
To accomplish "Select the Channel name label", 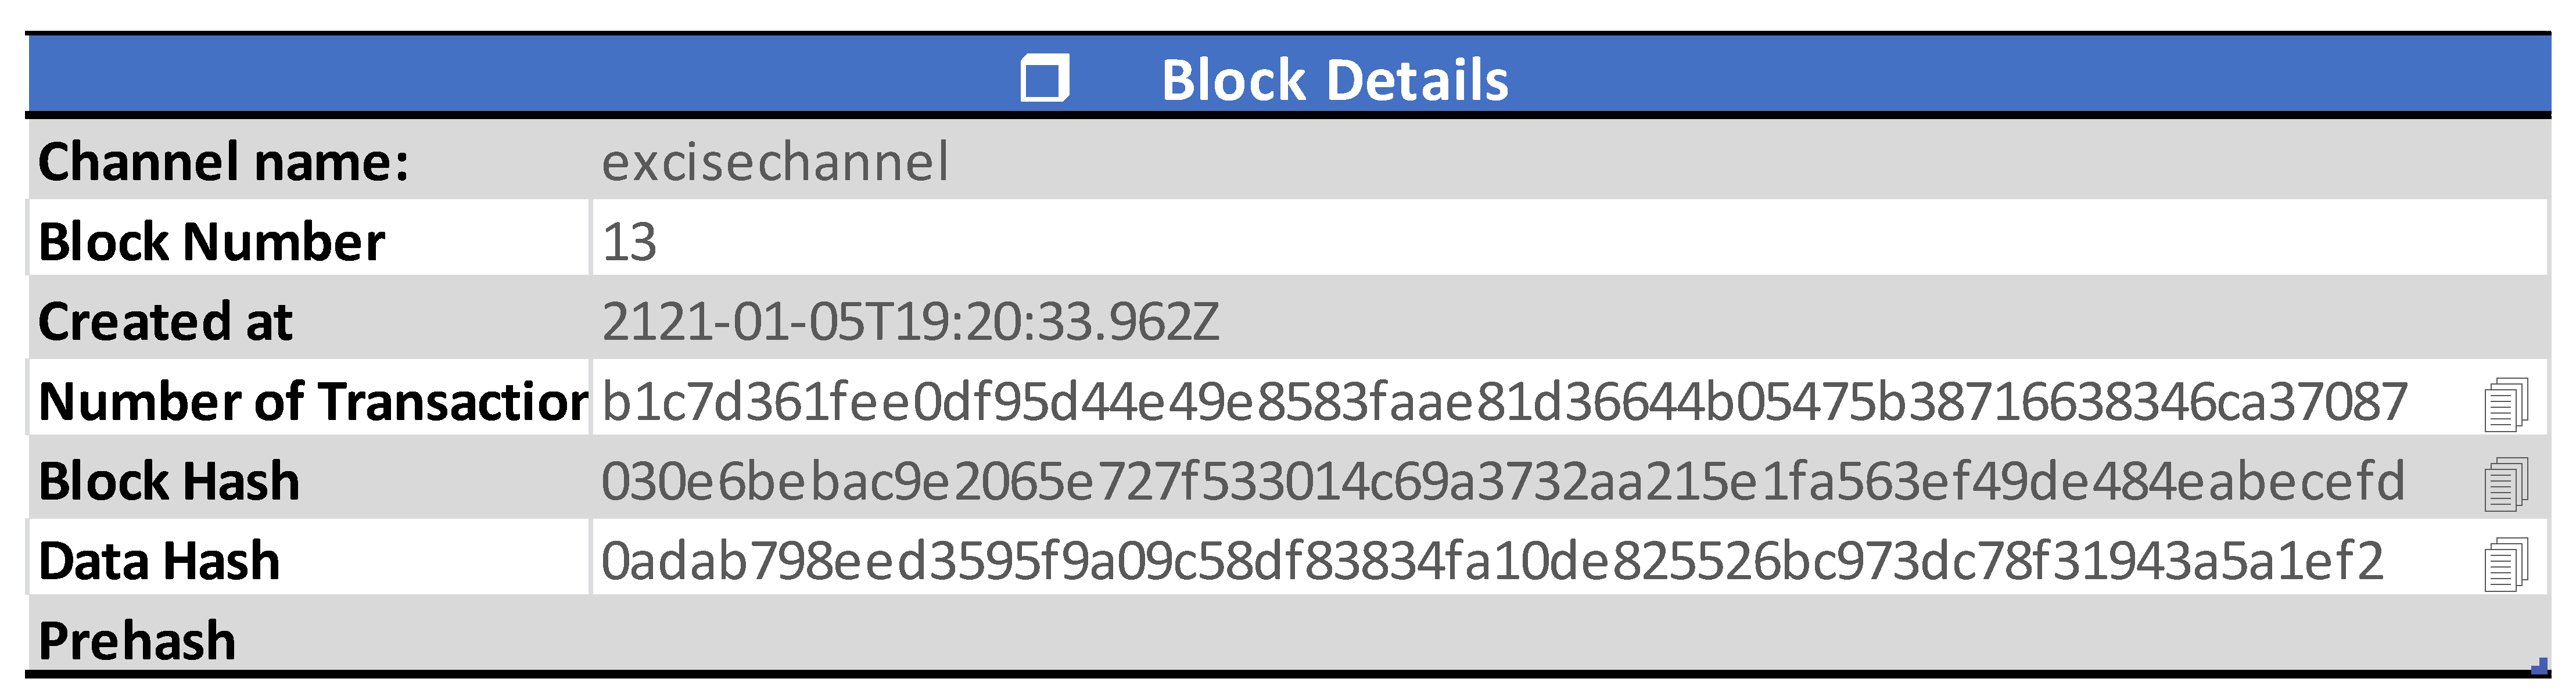I will click(x=224, y=162).
